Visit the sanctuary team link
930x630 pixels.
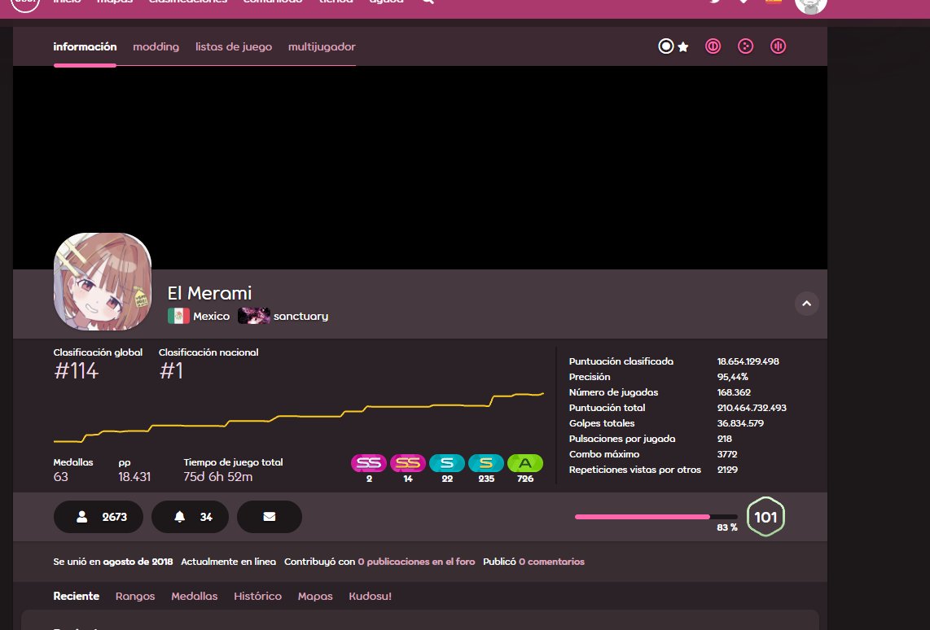pyautogui.click(x=301, y=316)
